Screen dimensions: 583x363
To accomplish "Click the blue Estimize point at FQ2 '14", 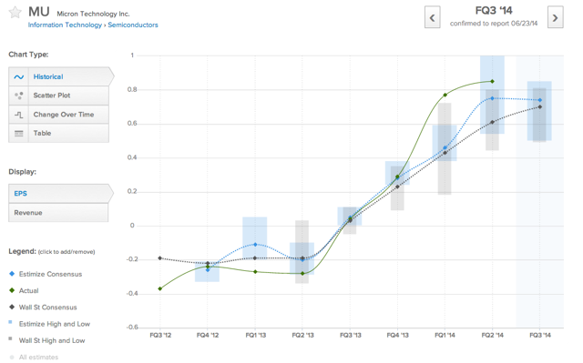I will coord(492,98).
